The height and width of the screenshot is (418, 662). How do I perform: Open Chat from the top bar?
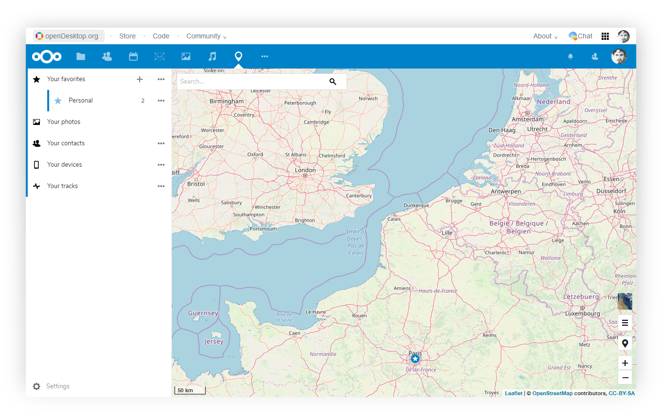[x=580, y=36]
